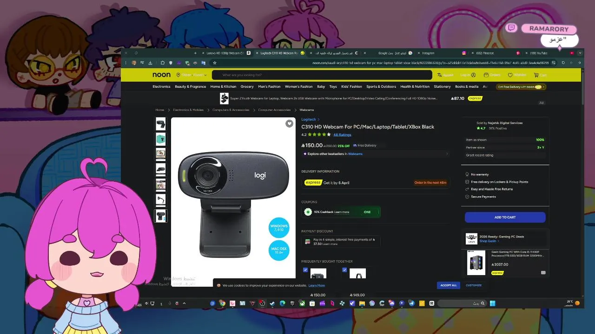Click the Twitch icon beside RAMARORY
The image size is (595, 334).
[512, 28]
